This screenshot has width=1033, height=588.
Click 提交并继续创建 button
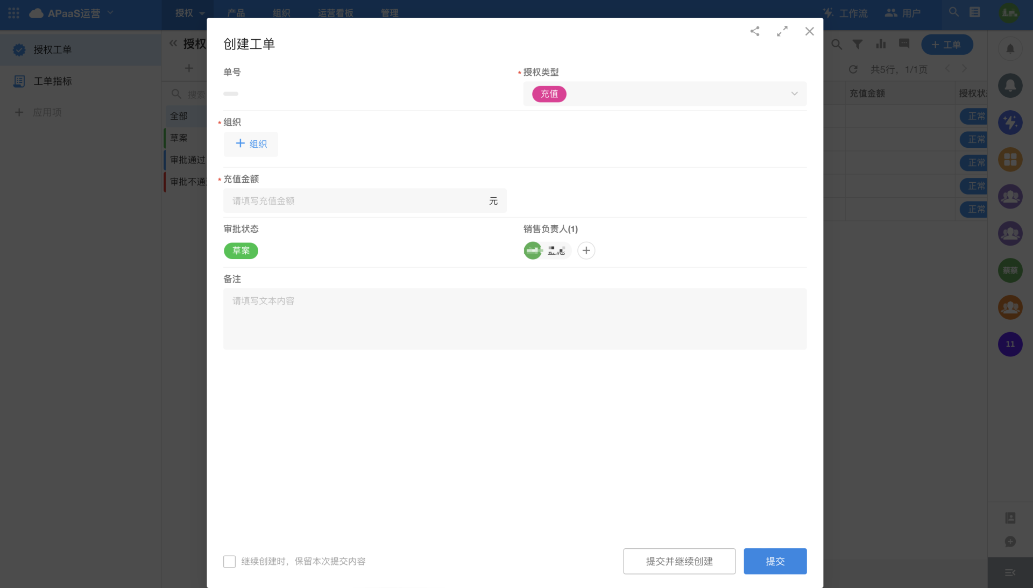(679, 561)
